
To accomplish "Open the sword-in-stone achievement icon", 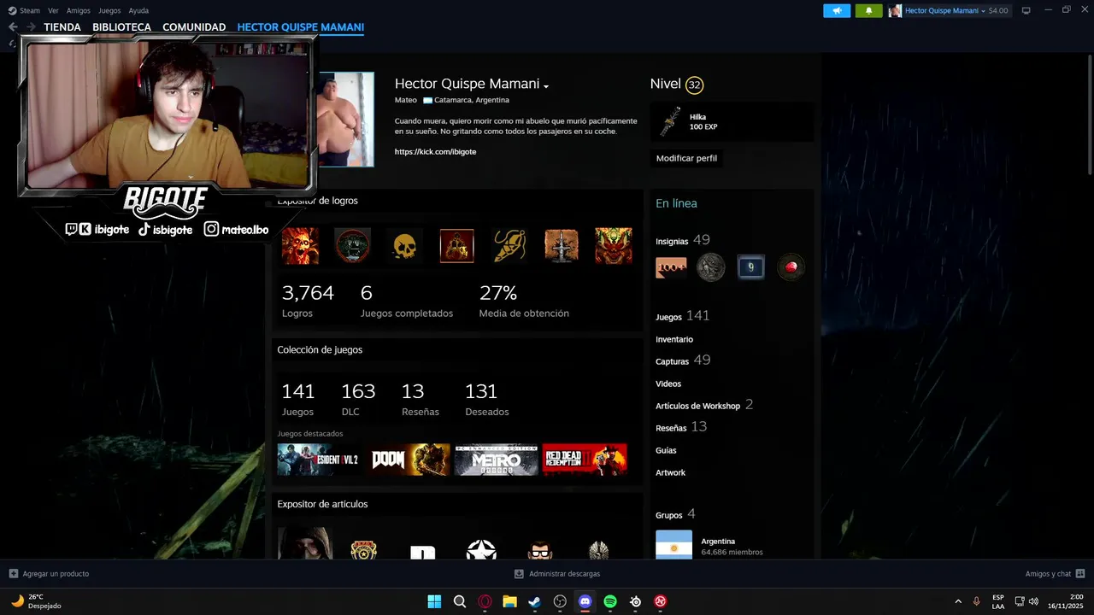I will [x=562, y=246].
